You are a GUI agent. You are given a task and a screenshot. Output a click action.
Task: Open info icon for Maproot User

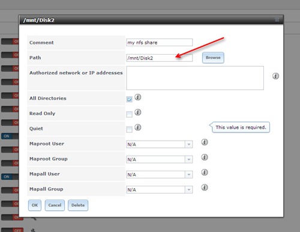pyautogui.click(x=205, y=142)
